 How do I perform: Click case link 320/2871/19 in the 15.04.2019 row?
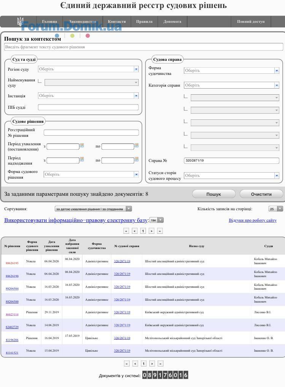click(122, 351)
